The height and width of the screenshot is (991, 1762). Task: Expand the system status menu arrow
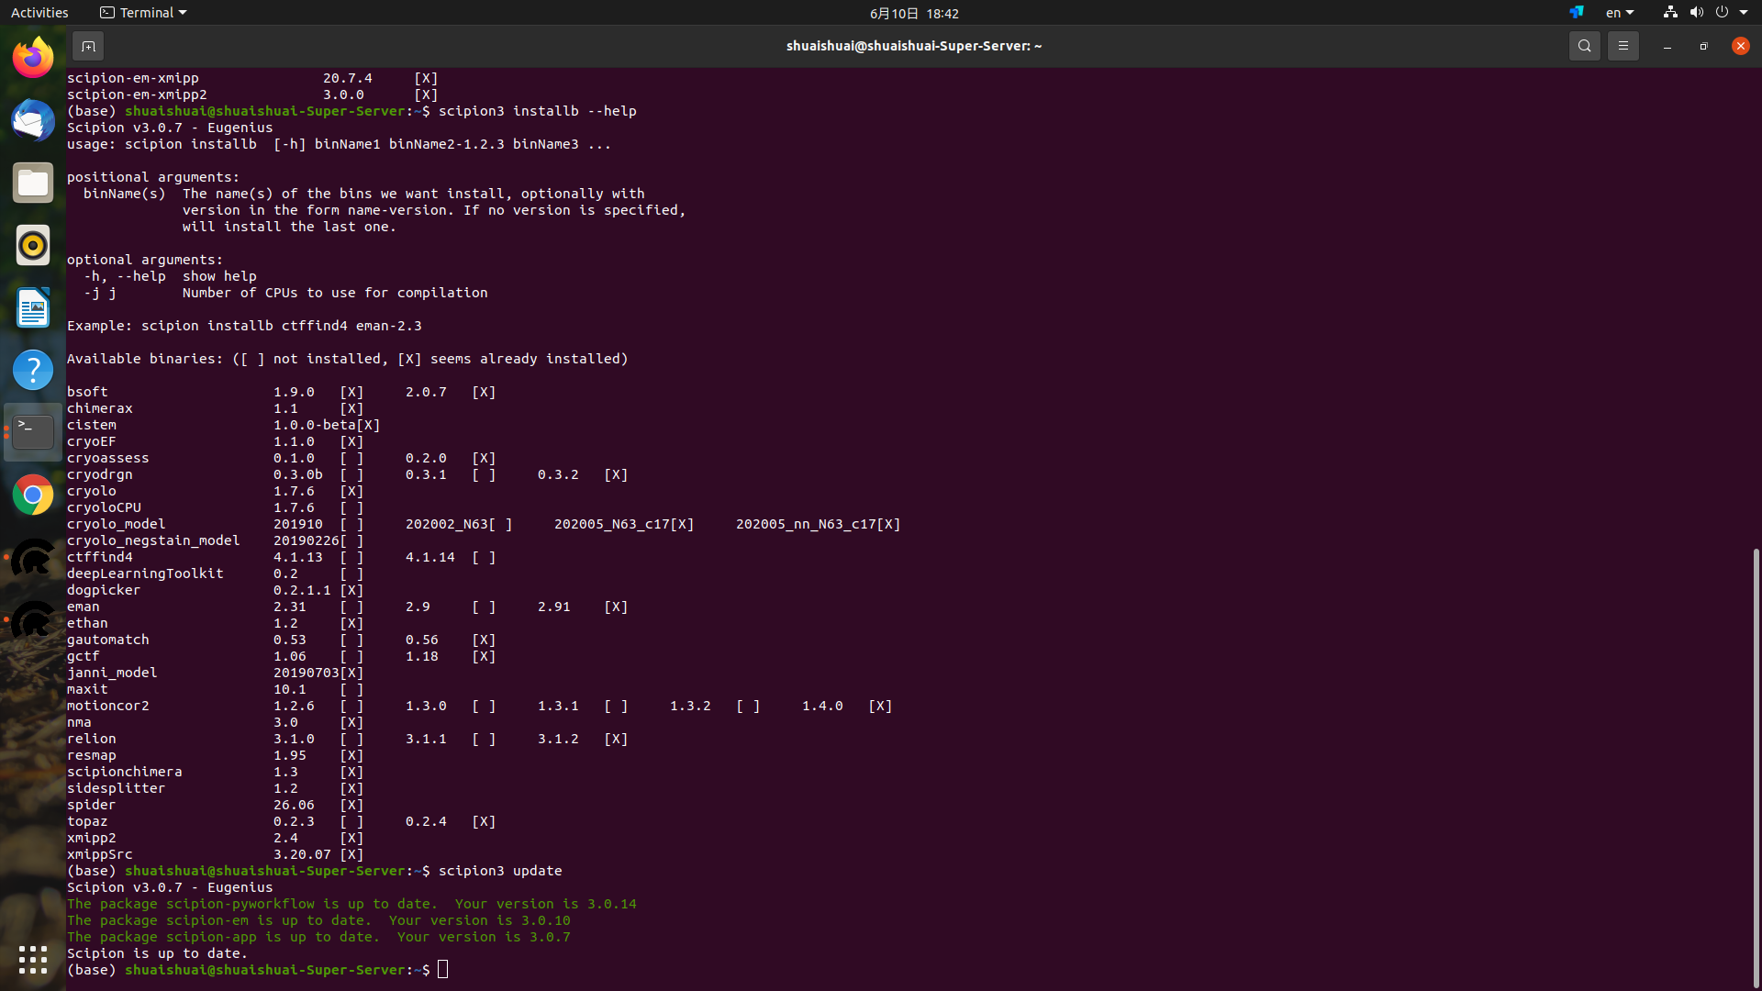(1742, 12)
